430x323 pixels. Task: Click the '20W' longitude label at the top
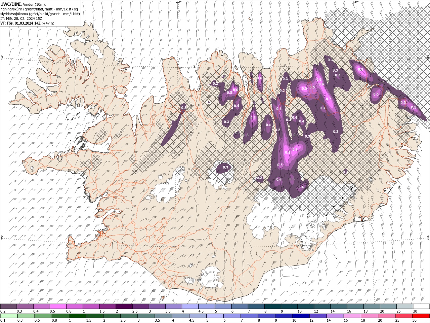[x=179, y=2]
